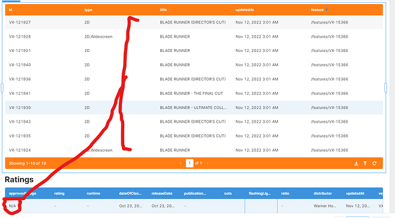
Task: Sort by the title column header
Action: pos(163,10)
